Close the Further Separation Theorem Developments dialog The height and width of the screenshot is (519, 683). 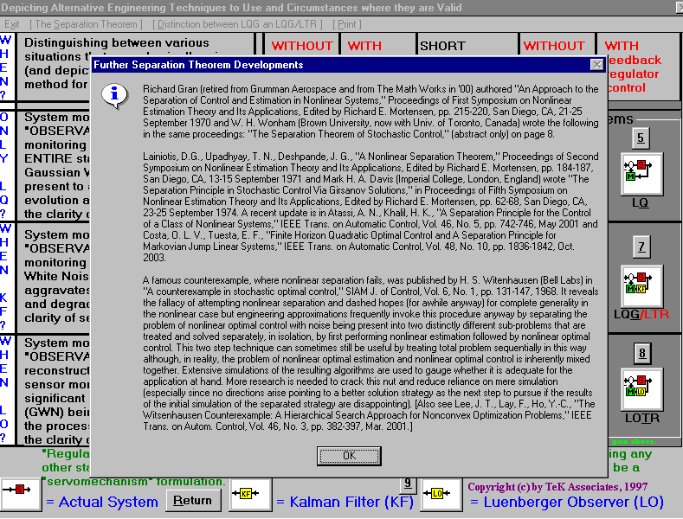[596, 65]
